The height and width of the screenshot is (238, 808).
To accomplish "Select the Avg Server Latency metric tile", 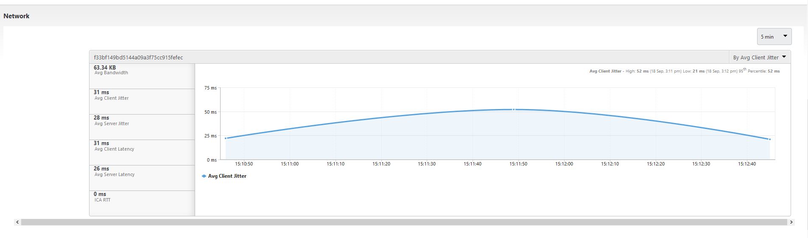I will pyautogui.click(x=142, y=178).
